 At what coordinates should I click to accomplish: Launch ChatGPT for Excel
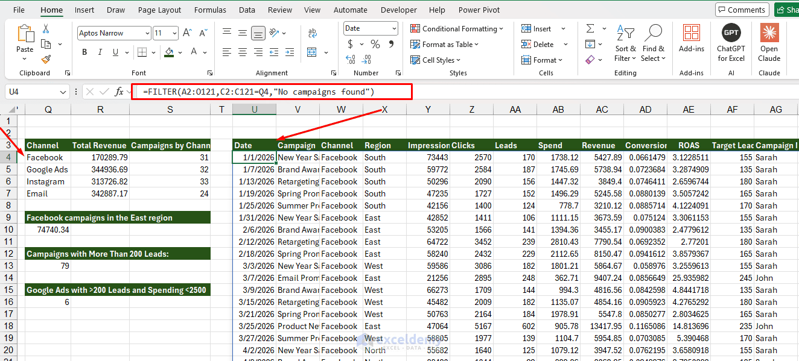tap(731, 42)
